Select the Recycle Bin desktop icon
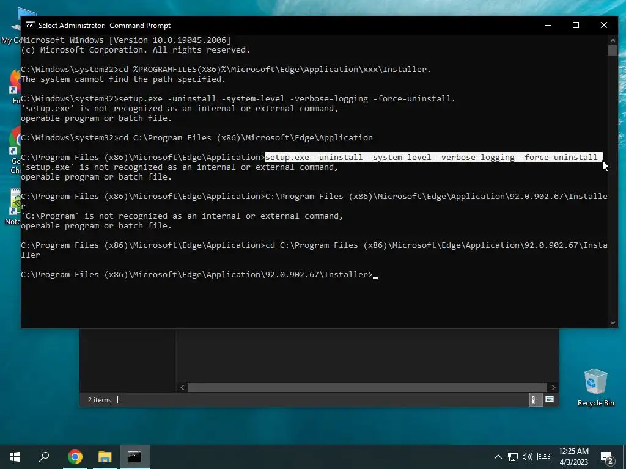This screenshot has width=626, height=469. (x=595, y=388)
